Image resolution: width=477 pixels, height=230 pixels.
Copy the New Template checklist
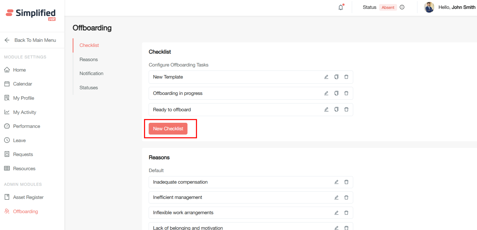pyautogui.click(x=336, y=77)
